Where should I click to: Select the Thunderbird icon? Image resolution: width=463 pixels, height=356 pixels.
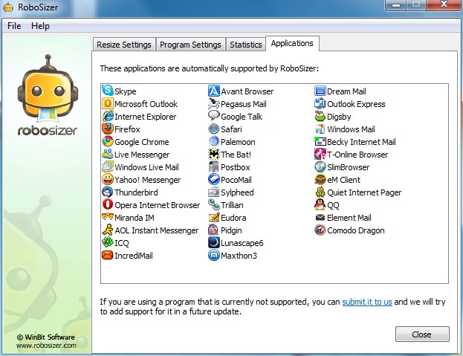(108, 192)
